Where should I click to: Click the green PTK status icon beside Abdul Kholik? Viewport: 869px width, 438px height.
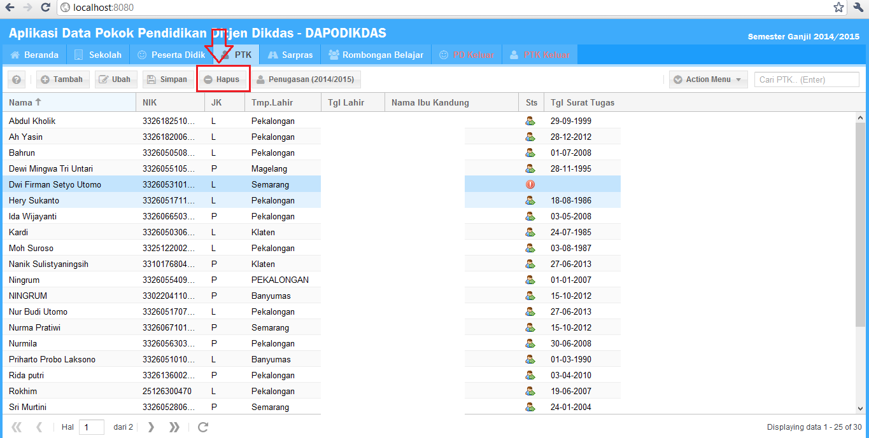[x=530, y=120]
